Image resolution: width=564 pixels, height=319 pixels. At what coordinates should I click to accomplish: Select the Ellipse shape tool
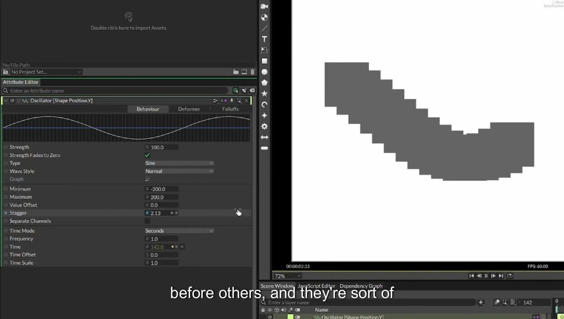coord(264,72)
